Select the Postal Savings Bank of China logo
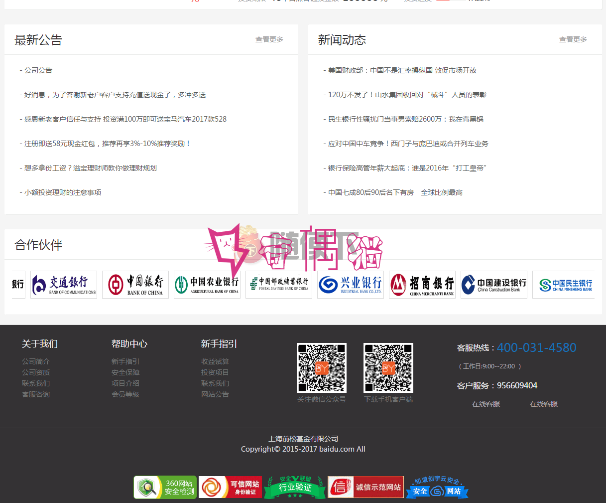Image resolution: width=606 pixels, height=503 pixels. click(279, 285)
